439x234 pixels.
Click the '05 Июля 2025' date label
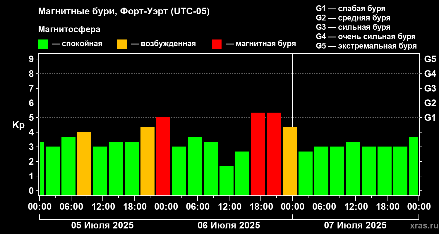[102, 226]
